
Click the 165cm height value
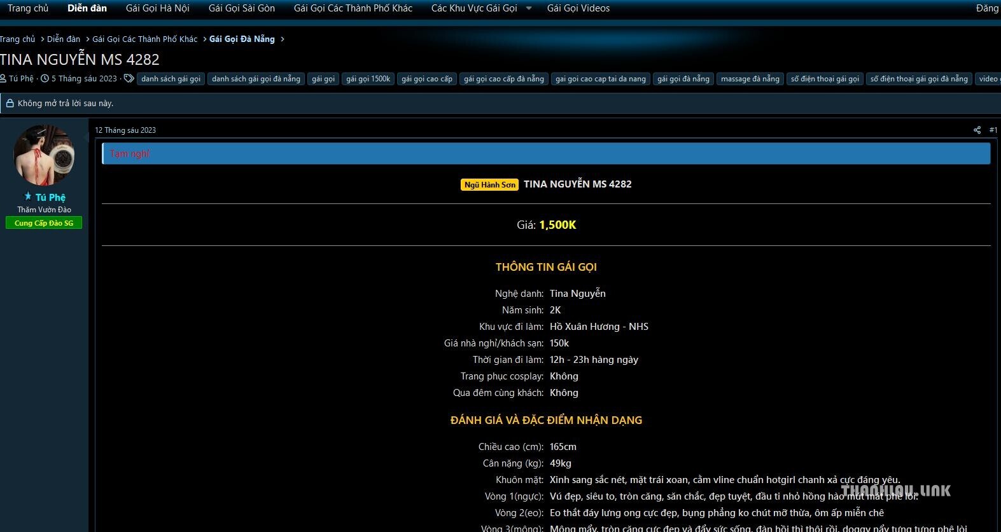(x=563, y=447)
